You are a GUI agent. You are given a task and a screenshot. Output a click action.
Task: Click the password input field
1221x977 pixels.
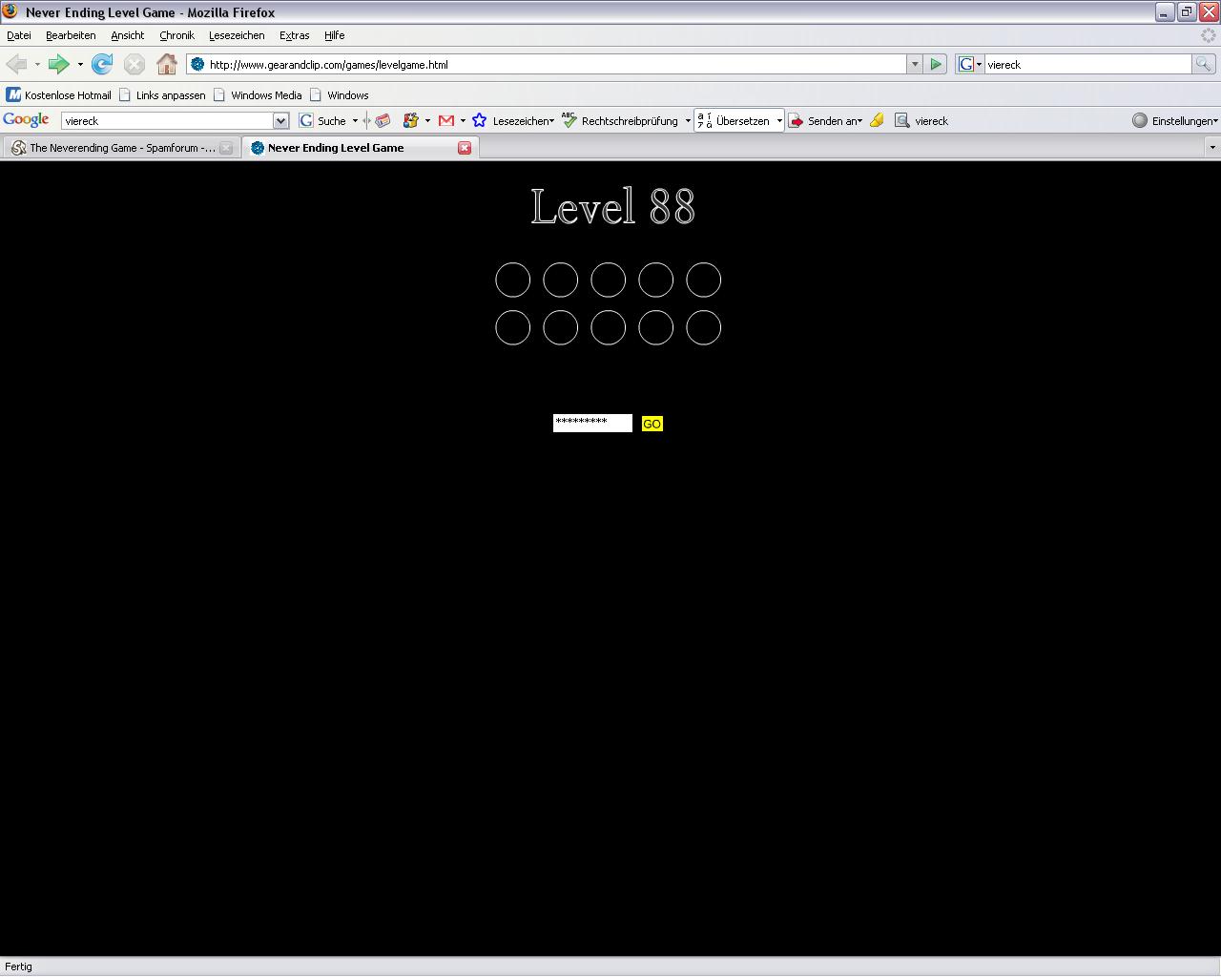click(x=592, y=423)
